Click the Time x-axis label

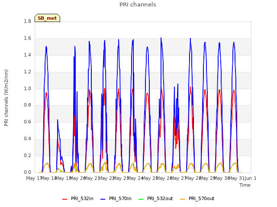pos(245,185)
